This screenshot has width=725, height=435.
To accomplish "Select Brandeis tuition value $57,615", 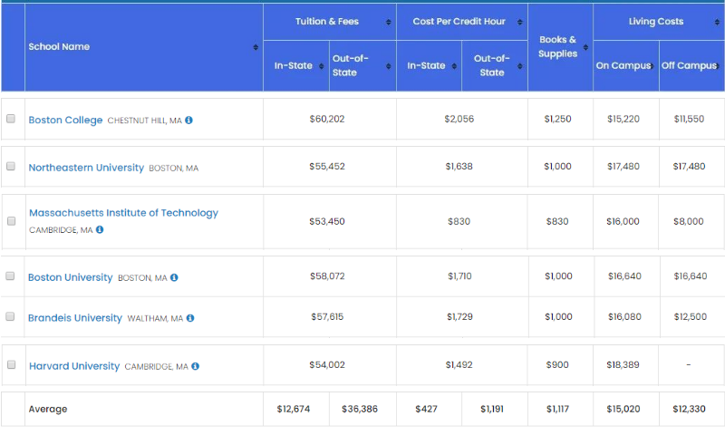I will [x=327, y=317].
